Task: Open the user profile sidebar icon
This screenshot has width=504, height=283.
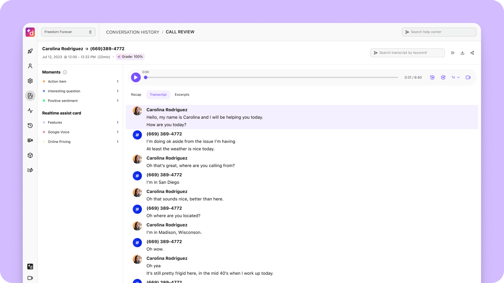Action: [30, 66]
